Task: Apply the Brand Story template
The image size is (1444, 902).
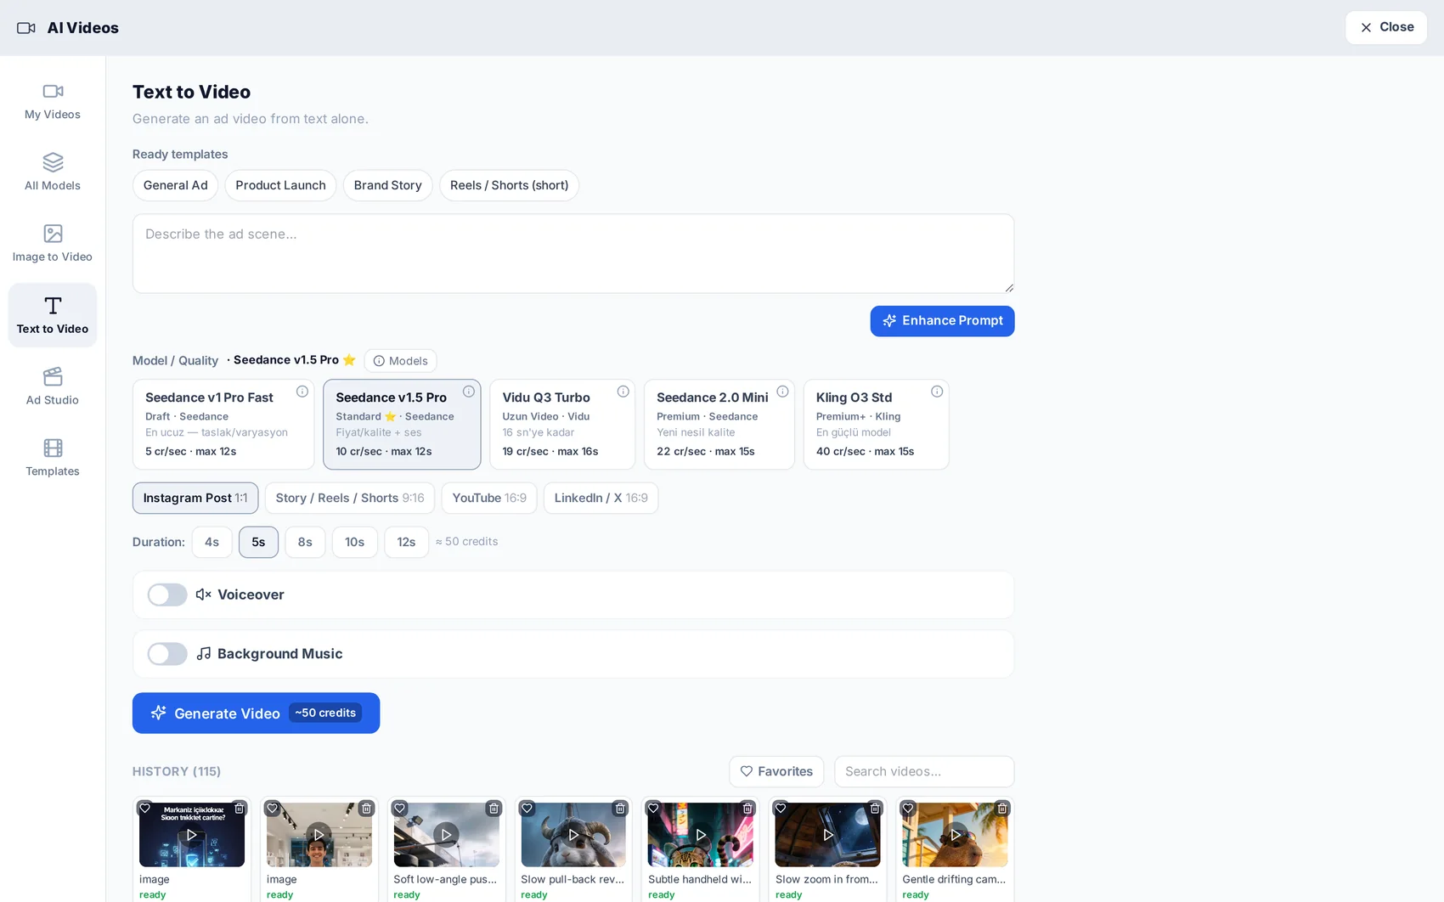Action: (x=388, y=185)
